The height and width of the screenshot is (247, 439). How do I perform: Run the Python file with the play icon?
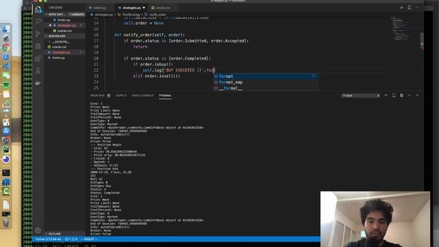(401, 8)
